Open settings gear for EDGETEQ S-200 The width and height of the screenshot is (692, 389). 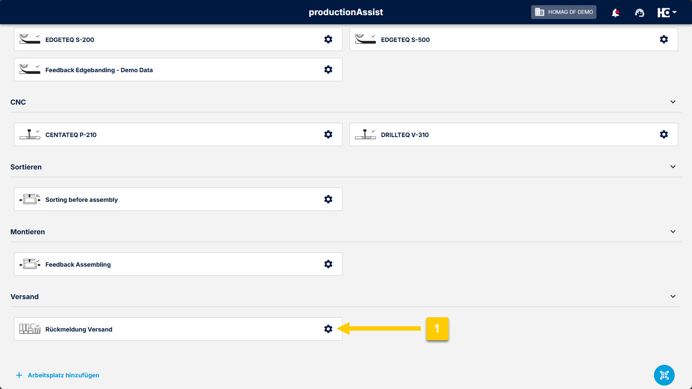pyautogui.click(x=328, y=39)
